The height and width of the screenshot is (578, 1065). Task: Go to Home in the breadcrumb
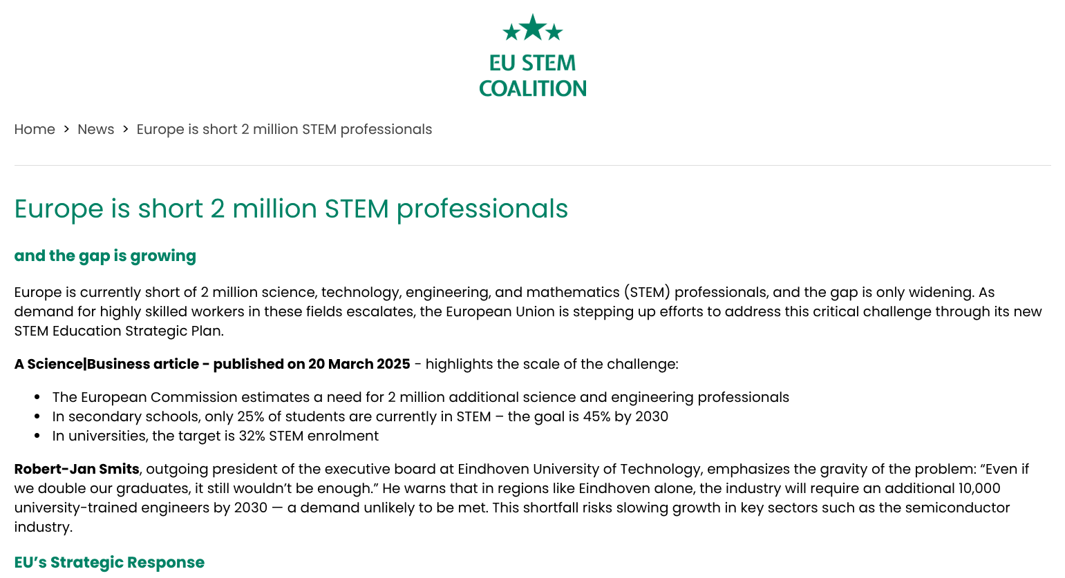pos(35,130)
